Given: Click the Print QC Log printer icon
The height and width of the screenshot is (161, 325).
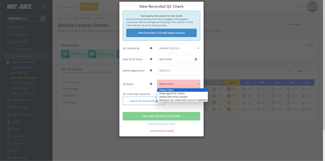Looking at the screenshot, I should coord(65,54).
